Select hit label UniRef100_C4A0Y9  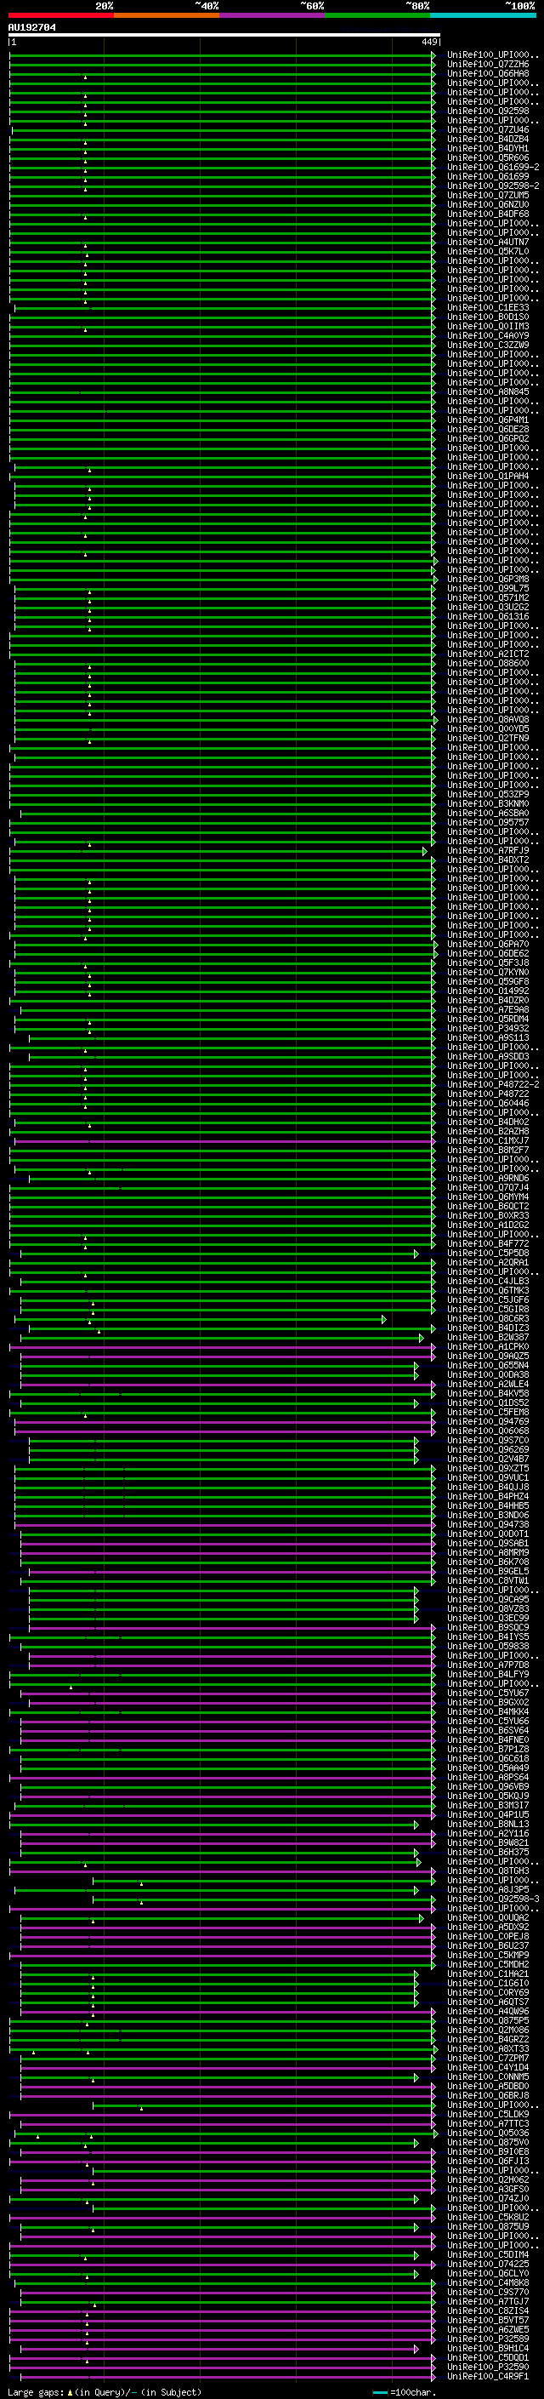[488, 335]
